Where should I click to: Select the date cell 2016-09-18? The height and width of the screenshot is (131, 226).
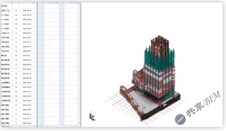tap(27, 69)
